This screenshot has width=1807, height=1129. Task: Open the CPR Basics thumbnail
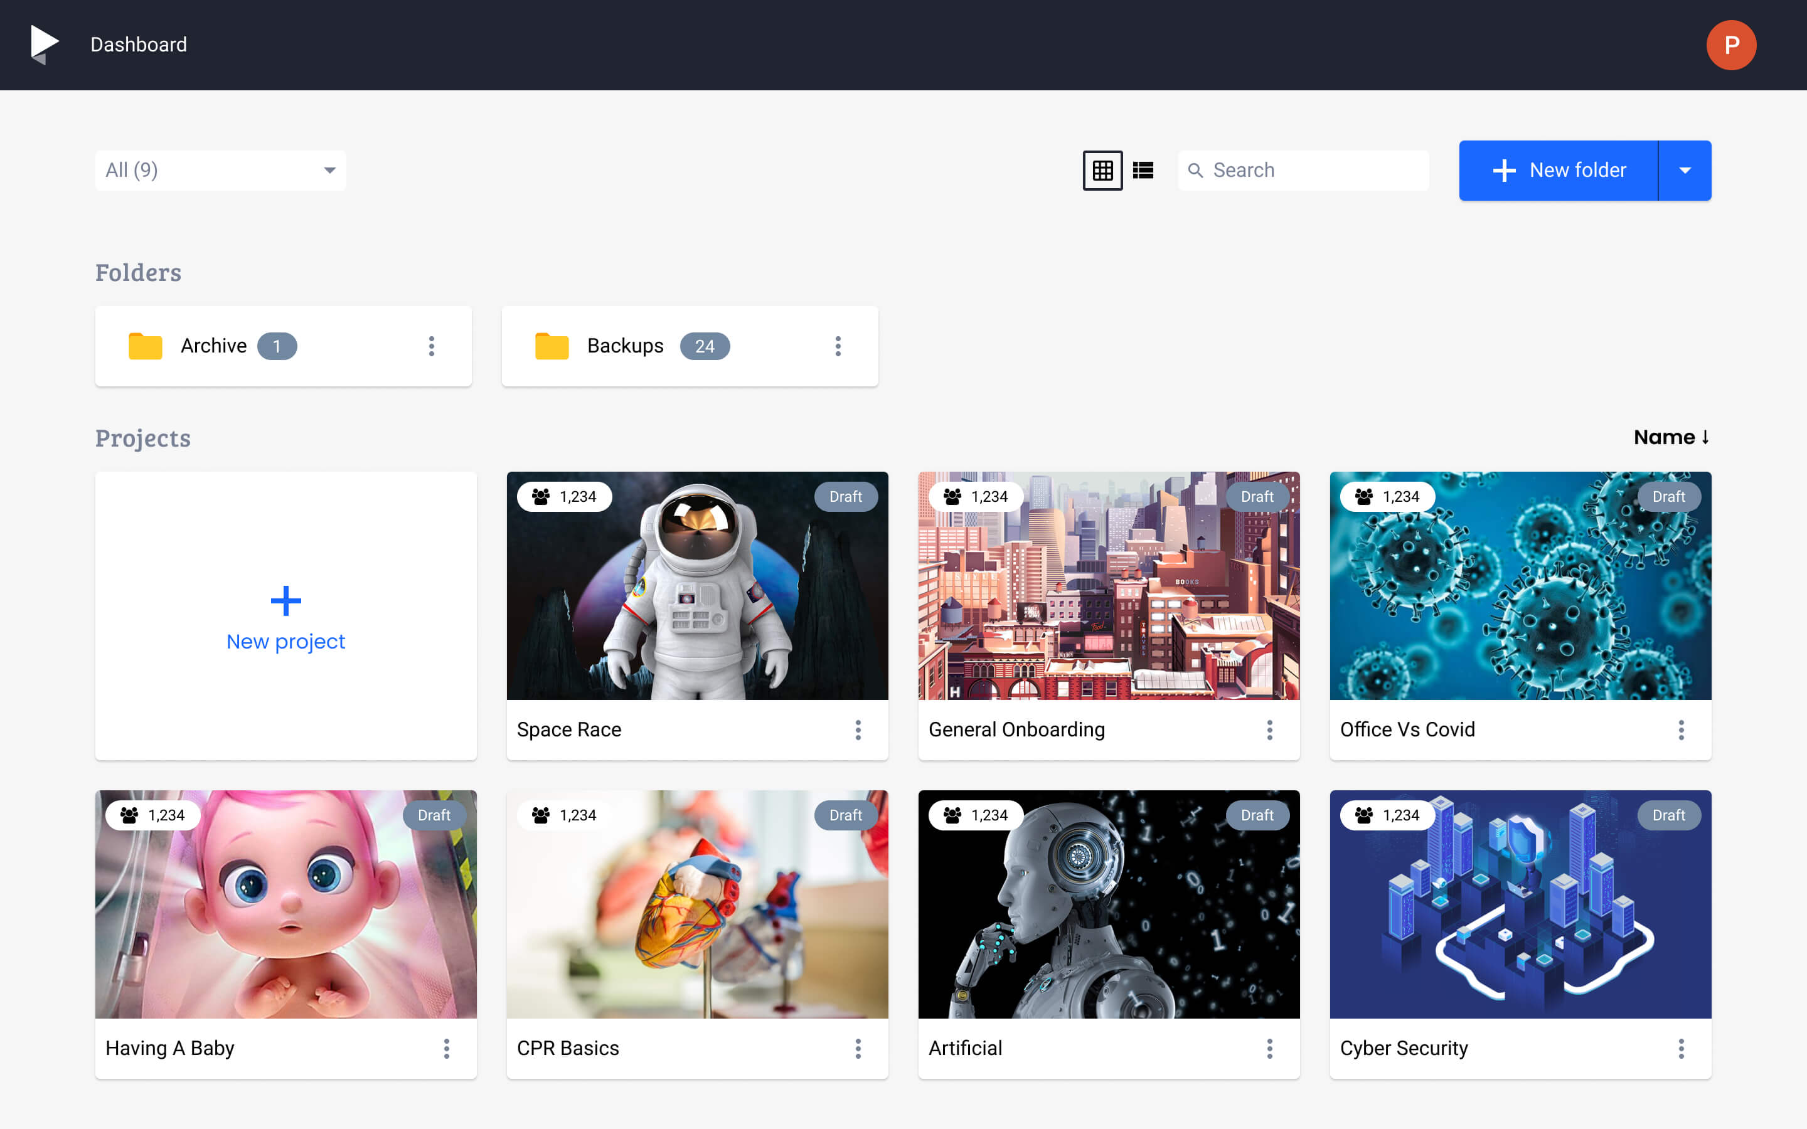tap(698, 904)
